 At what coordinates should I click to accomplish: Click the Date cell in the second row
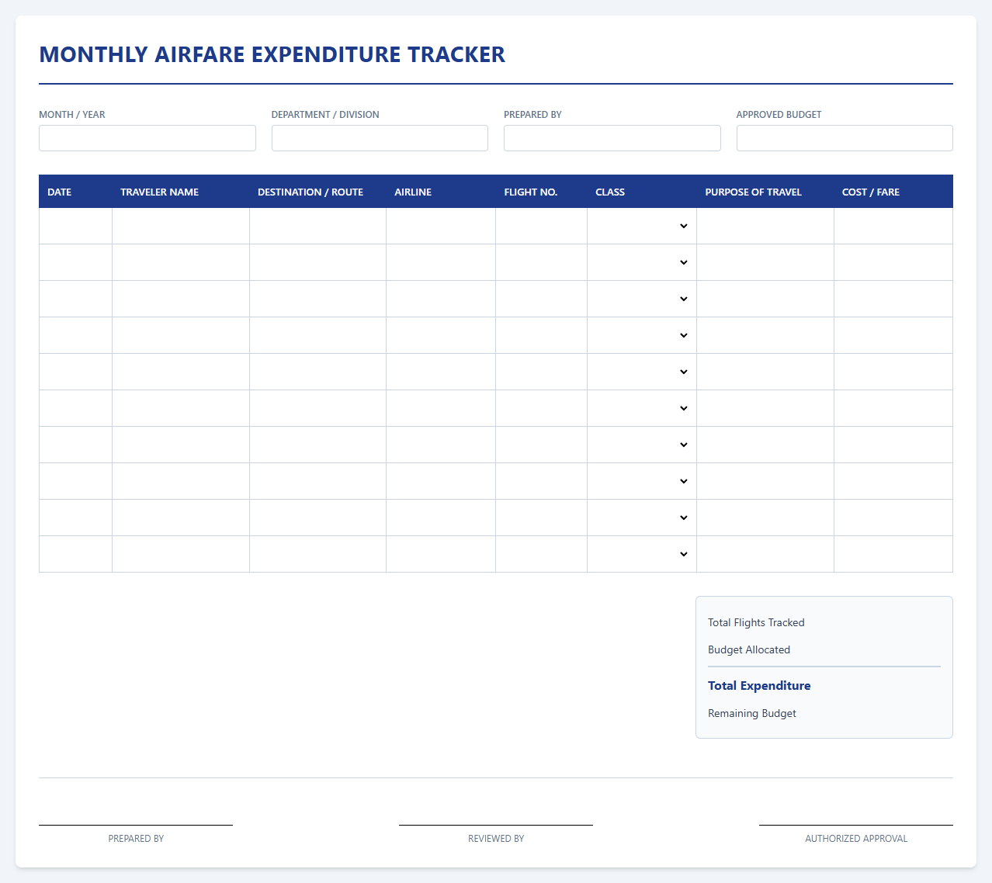click(x=76, y=262)
